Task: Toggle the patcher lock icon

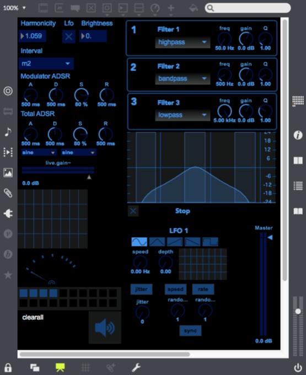Action: click(x=8, y=368)
